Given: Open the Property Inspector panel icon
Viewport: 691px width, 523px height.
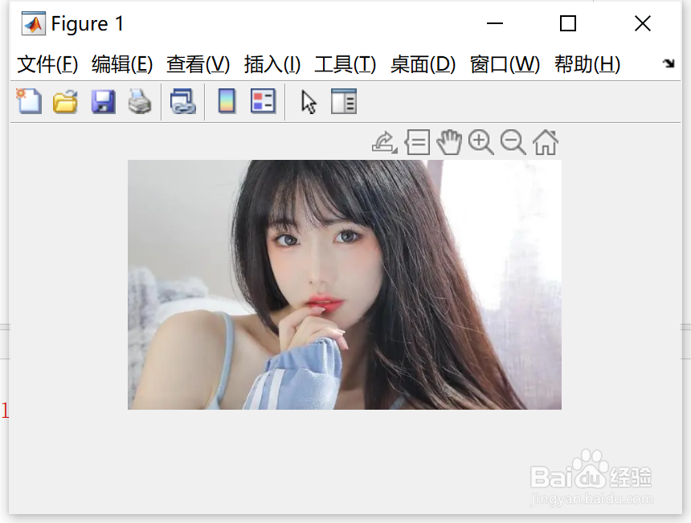Looking at the screenshot, I should pyautogui.click(x=344, y=101).
